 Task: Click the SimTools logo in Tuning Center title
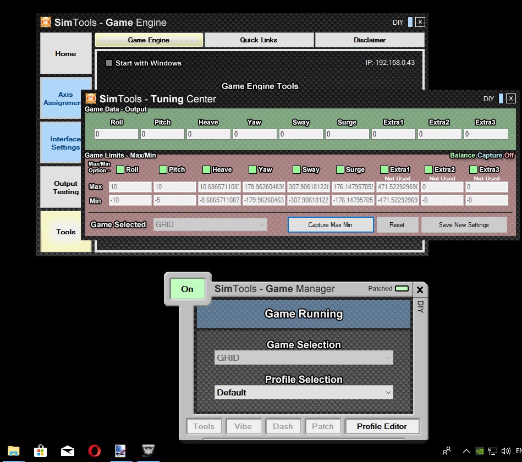tap(91, 99)
